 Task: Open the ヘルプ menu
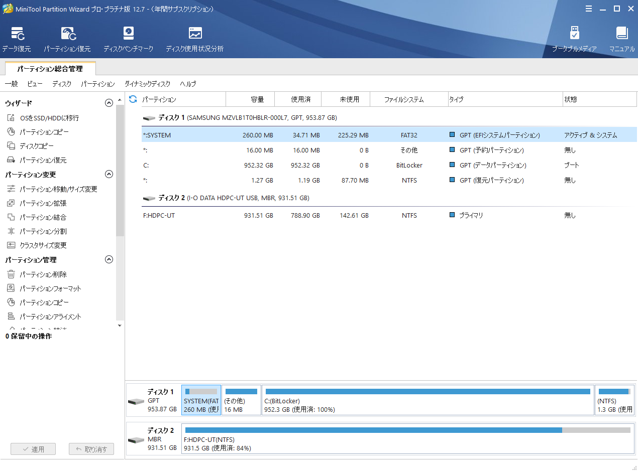click(x=188, y=84)
